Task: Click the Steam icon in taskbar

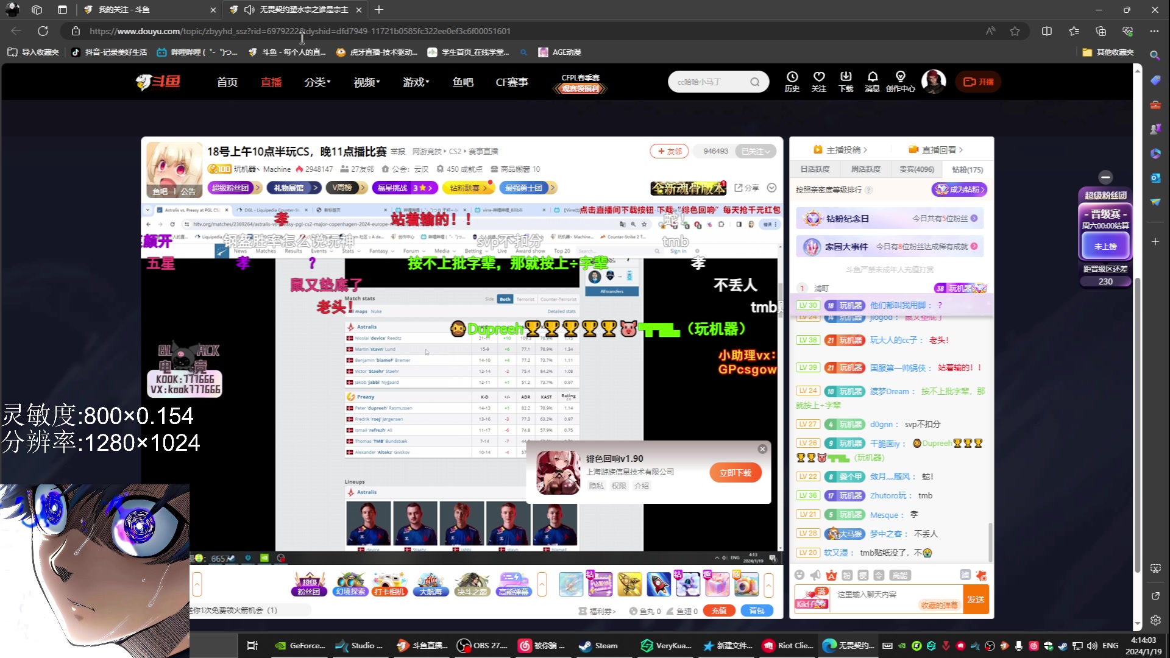Action: [598, 645]
